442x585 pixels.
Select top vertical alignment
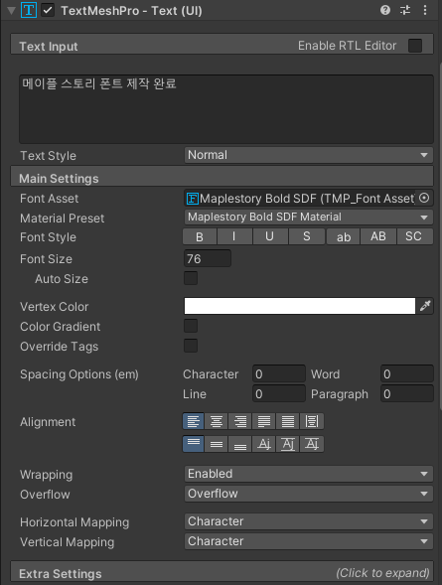pyautogui.click(x=194, y=444)
